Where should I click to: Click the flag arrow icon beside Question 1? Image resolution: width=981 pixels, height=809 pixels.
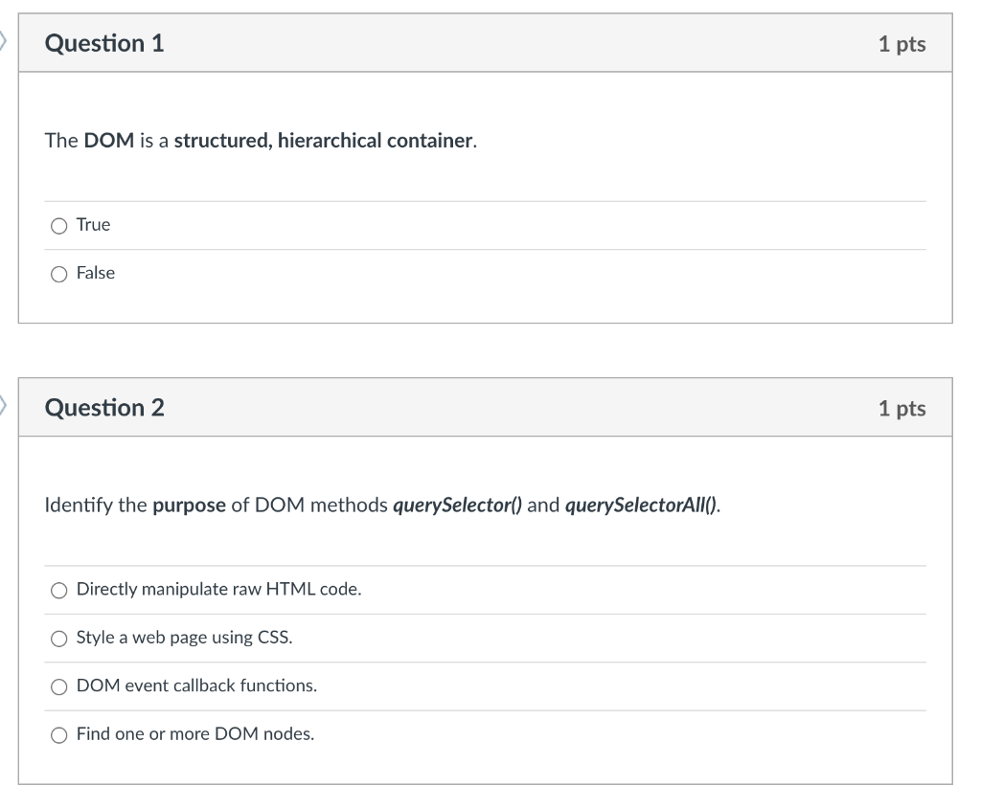point(3,41)
